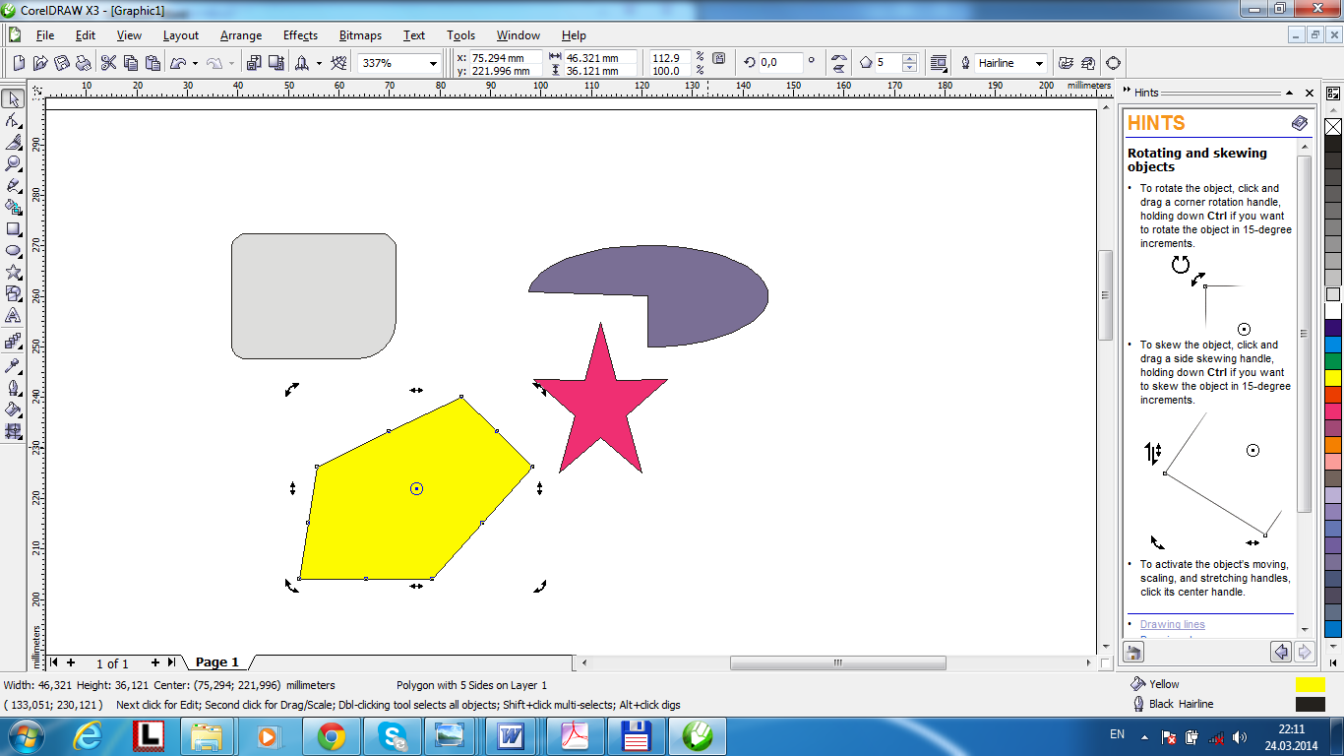
Task: Click the Hints back arrow button
Action: coord(1281,652)
